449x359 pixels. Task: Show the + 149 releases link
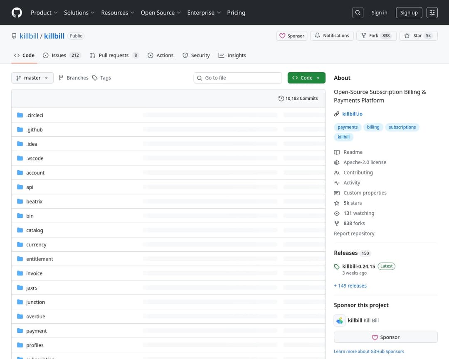pyautogui.click(x=350, y=286)
